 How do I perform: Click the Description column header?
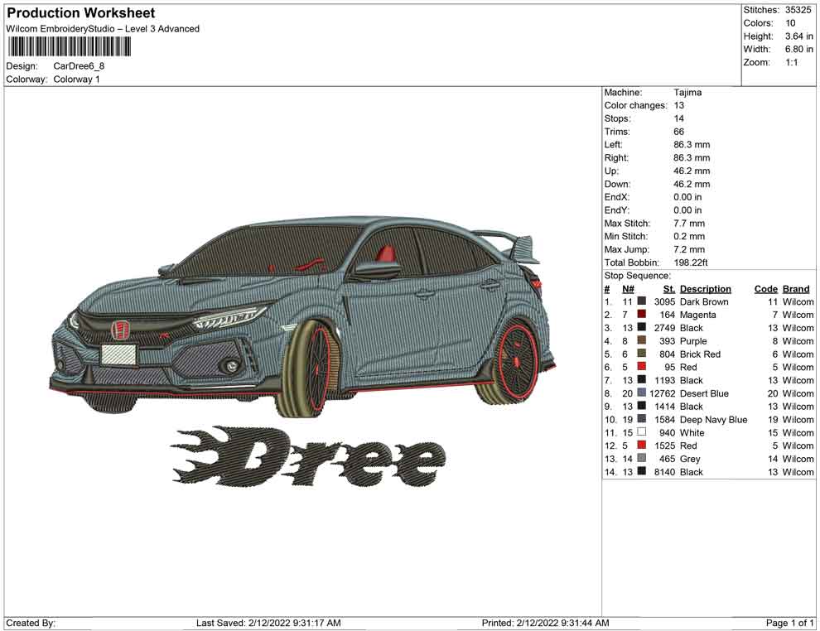click(x=705, y=289)
